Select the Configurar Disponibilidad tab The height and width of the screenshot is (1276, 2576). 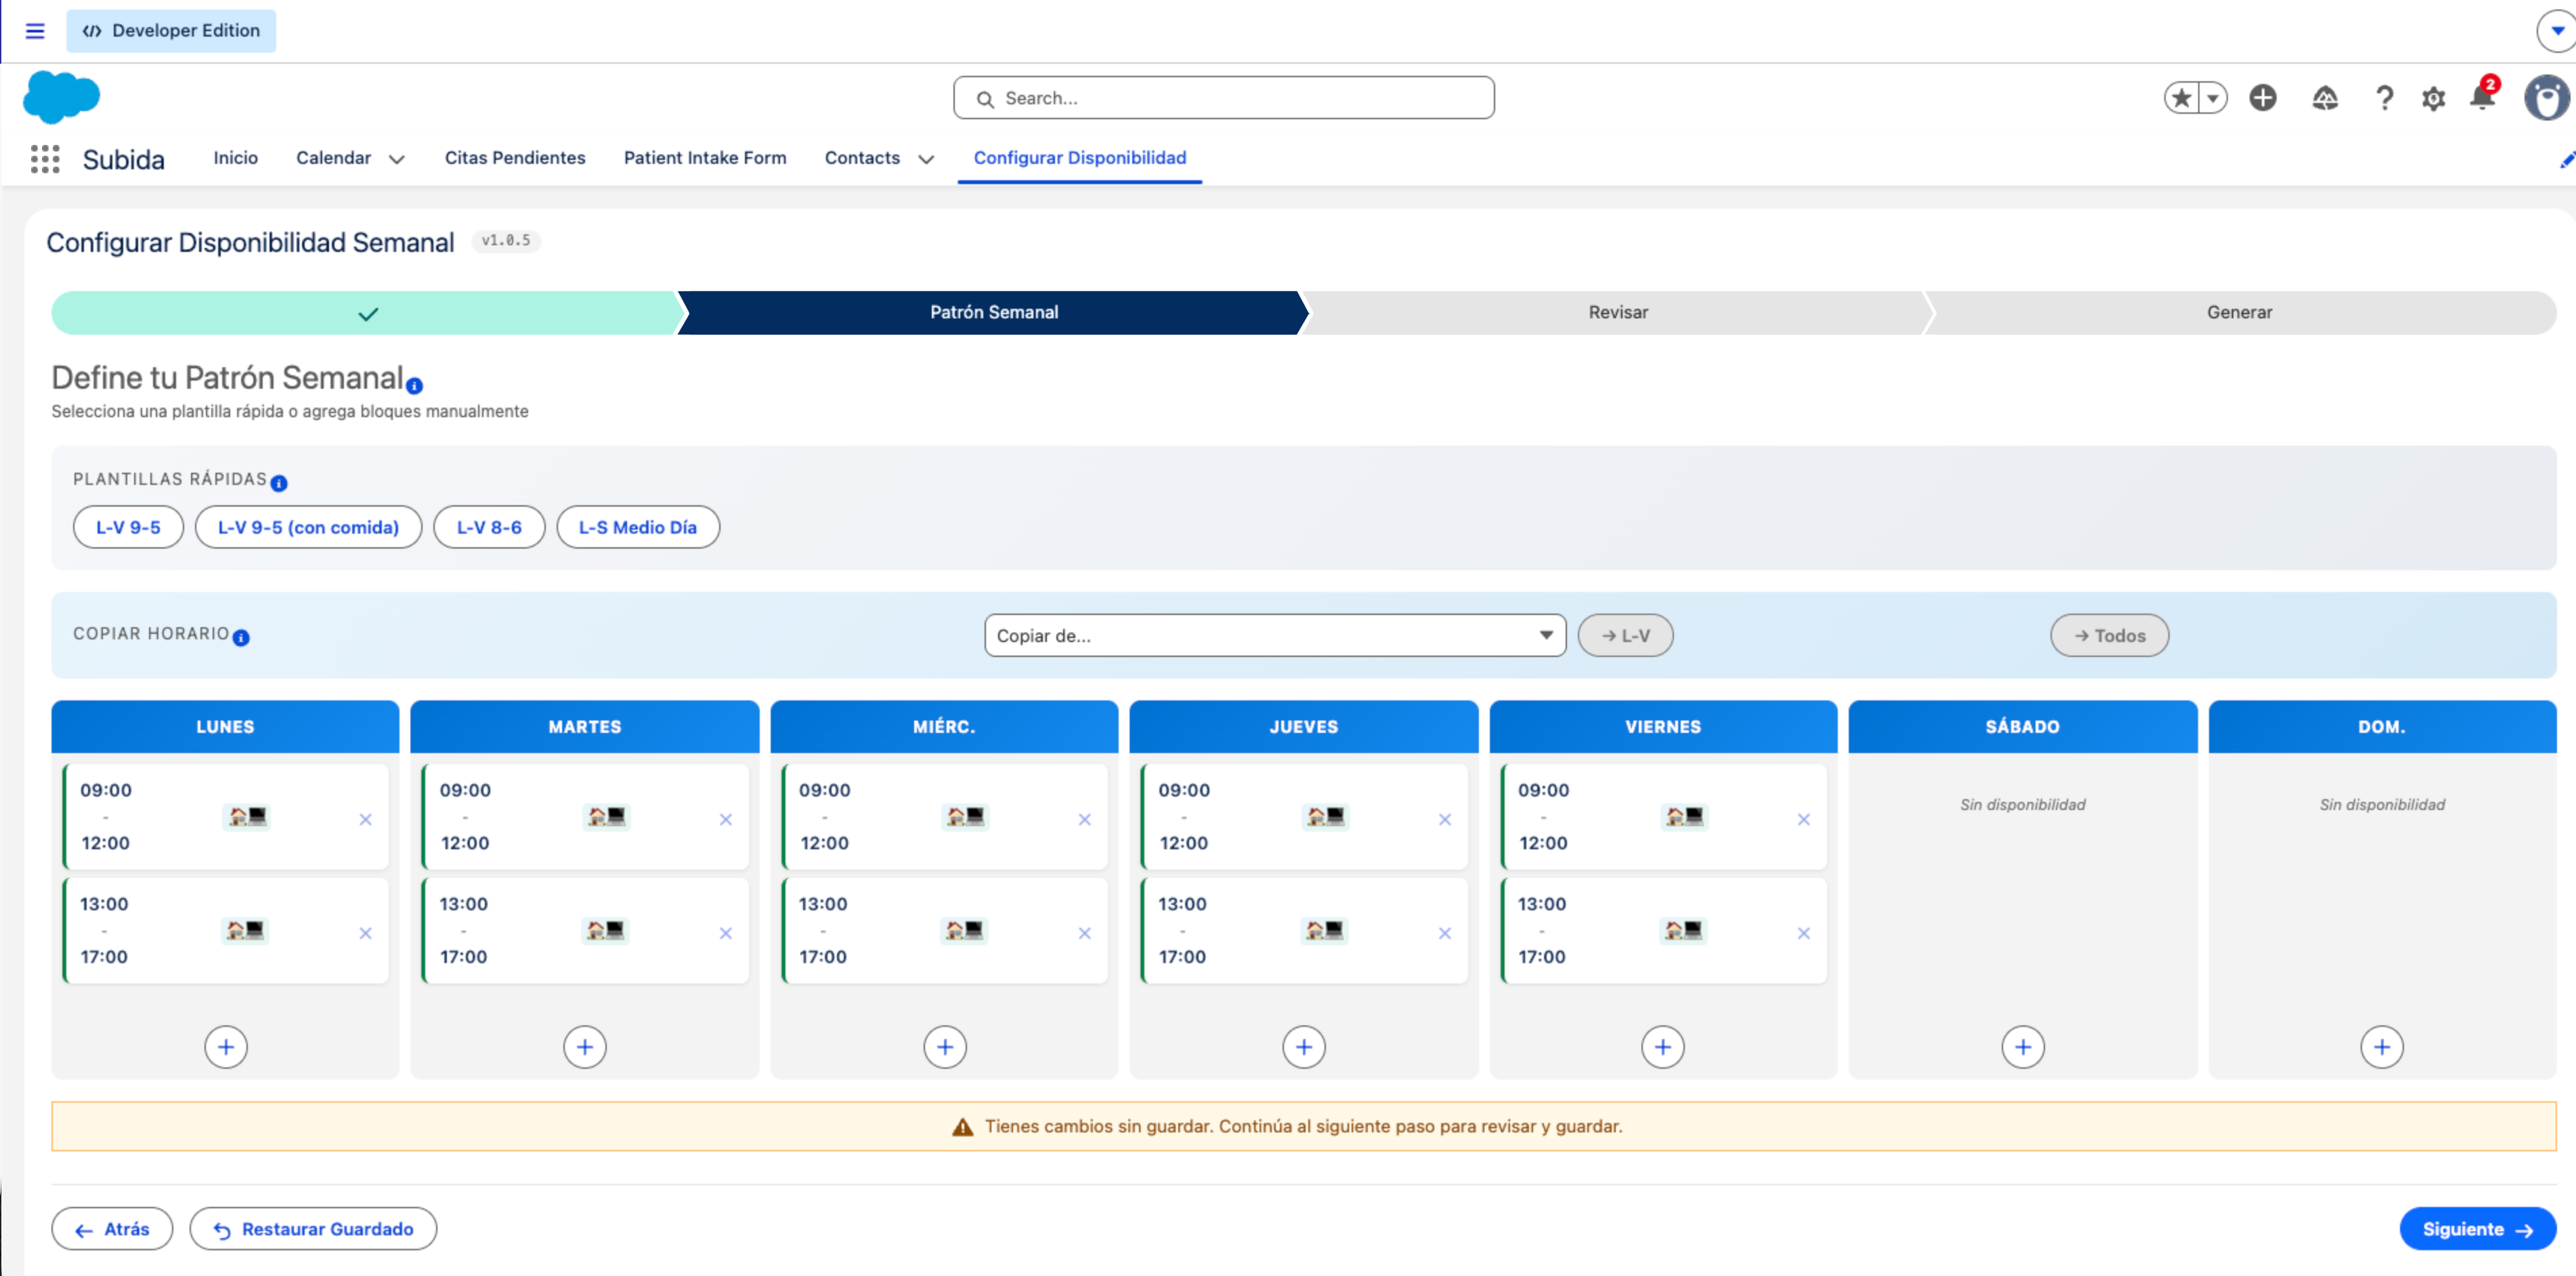click(1080, 158)
